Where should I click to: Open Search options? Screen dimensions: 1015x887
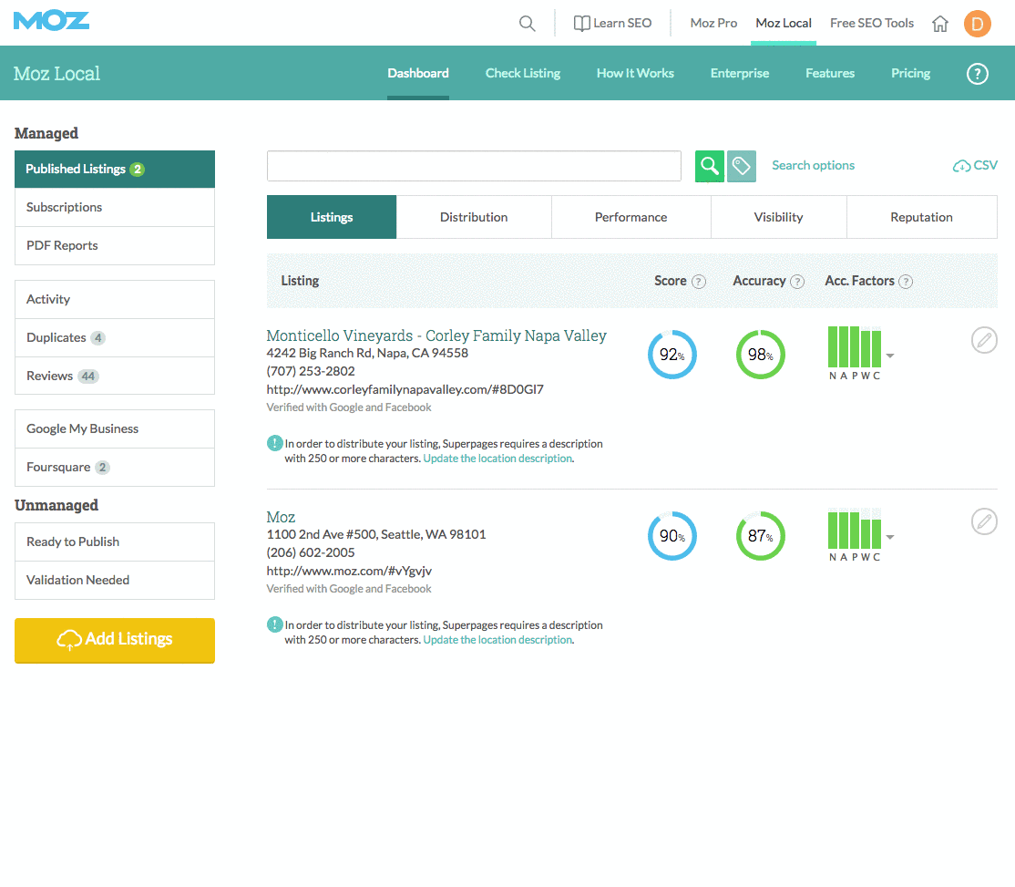pyautogui.click(x=813, y=166)
